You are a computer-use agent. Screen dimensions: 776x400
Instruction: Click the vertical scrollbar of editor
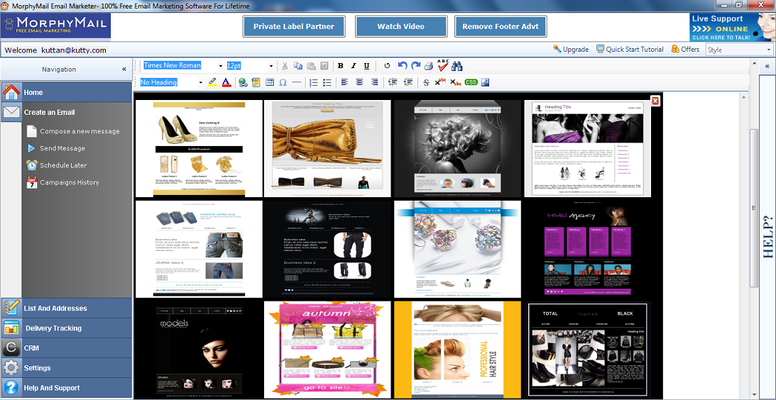[754, 208]
